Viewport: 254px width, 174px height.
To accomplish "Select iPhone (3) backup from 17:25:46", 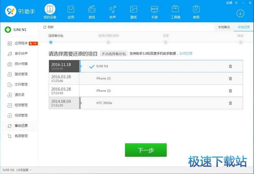I will (103, 78).
